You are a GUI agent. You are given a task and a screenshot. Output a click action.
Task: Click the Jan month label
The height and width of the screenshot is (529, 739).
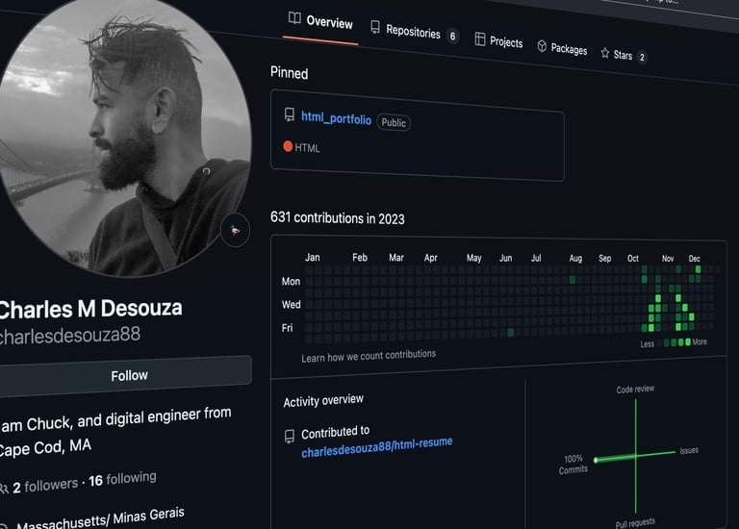coord(313,257)
